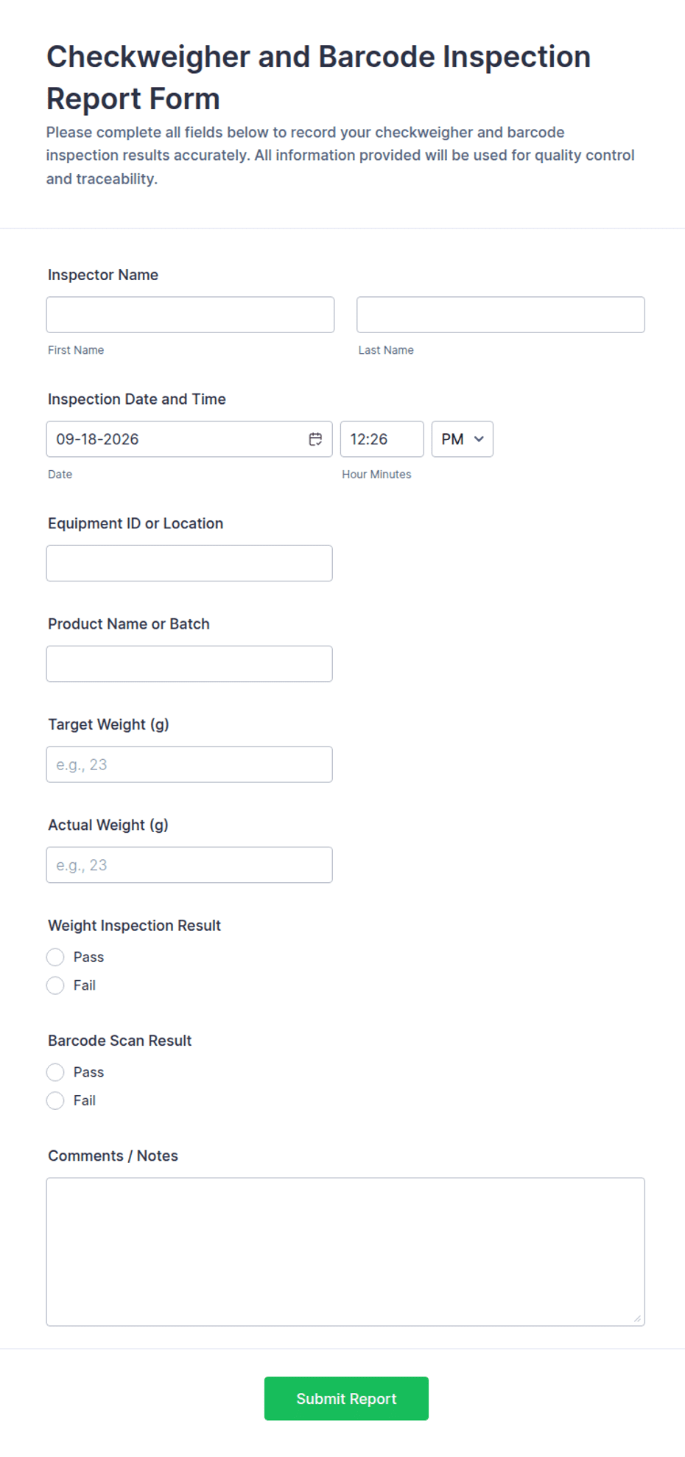Click the PM dropdown chevron arrow
Viewport: 685px width, 1457px height.
tap(479, 439)
